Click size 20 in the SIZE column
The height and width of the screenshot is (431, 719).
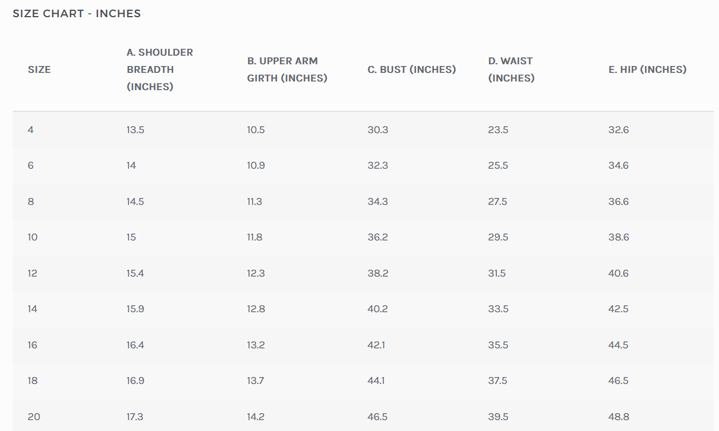[x=34, y=417]
